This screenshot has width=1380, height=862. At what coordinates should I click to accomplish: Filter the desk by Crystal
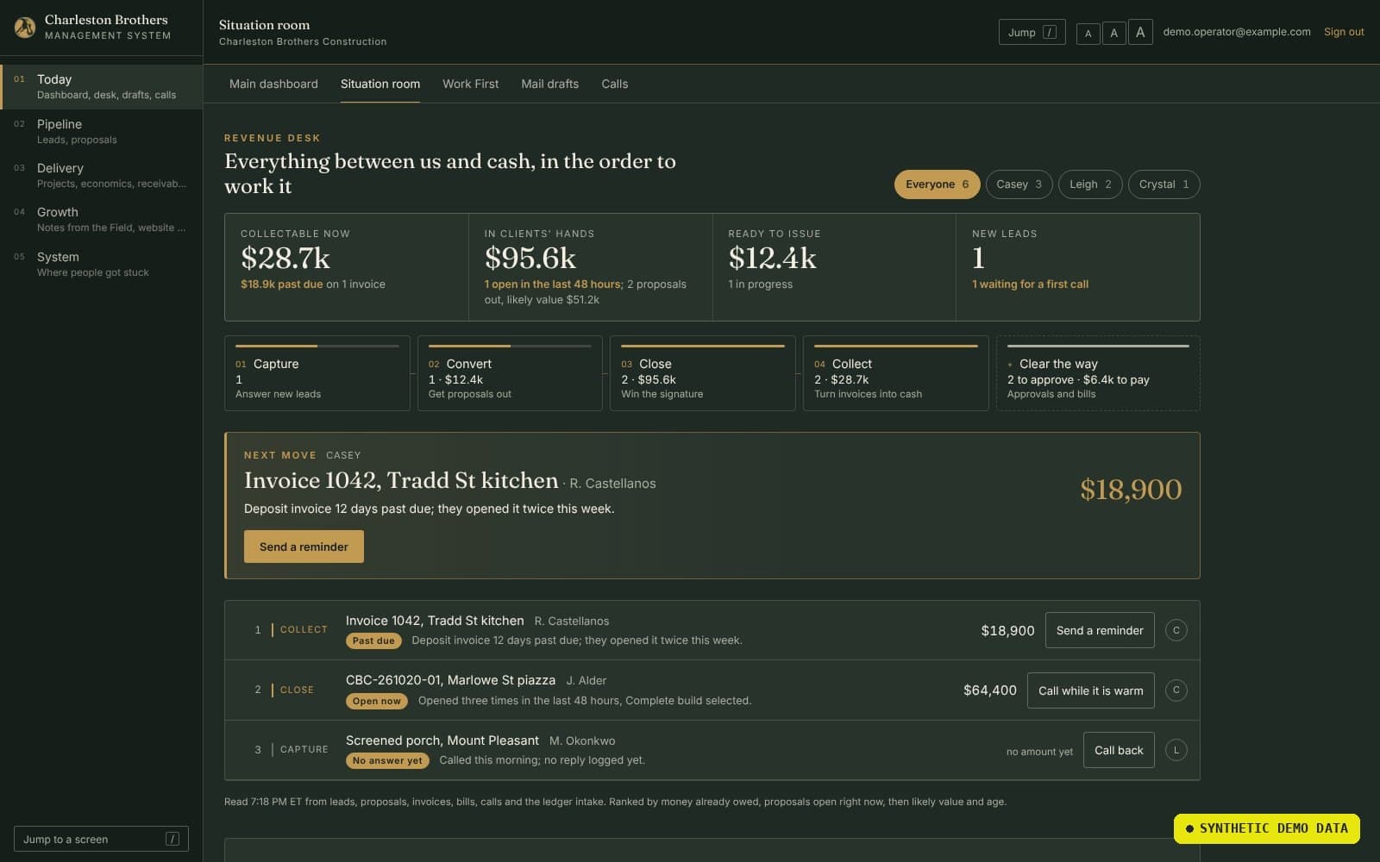pyautogui.click(x=1164, y=184)
